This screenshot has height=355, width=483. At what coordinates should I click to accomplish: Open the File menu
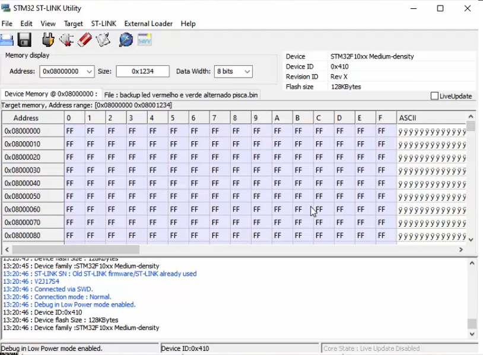7,24
